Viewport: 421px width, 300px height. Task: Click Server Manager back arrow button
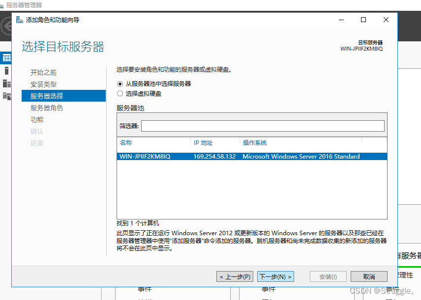tap(6, 27)
